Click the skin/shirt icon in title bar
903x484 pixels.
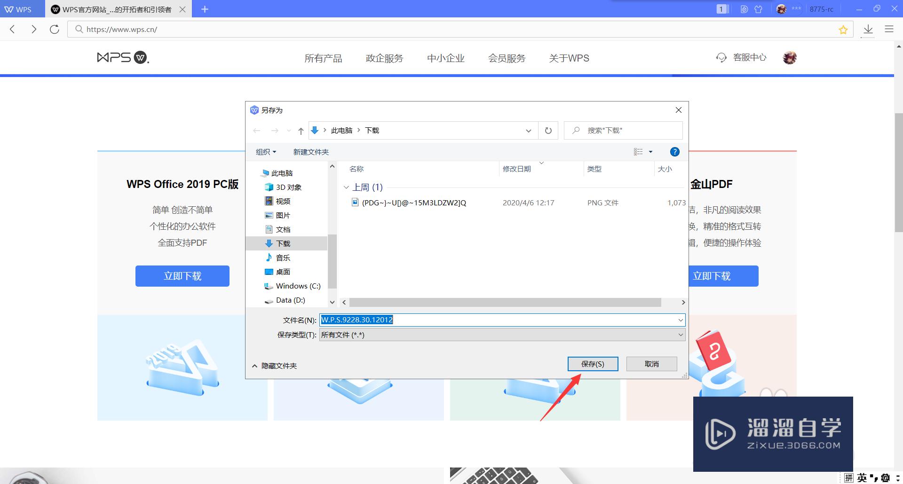point(758,9)
